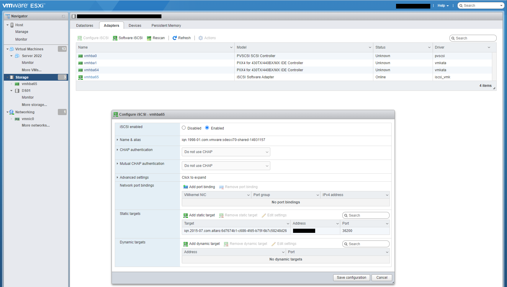The height and width of the screenshot is (287, 507).
Task: Select the Disabled radio button for iSCSI
Action: point(184,128)
